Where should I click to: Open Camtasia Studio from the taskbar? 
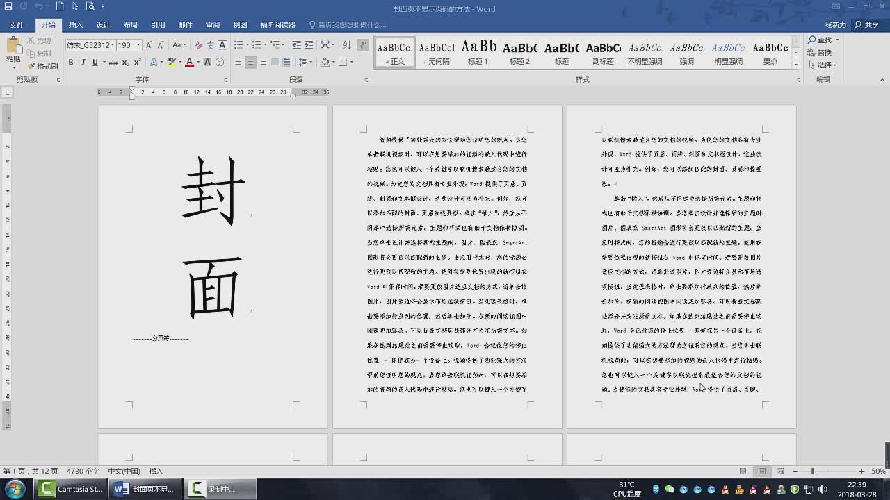70,489
